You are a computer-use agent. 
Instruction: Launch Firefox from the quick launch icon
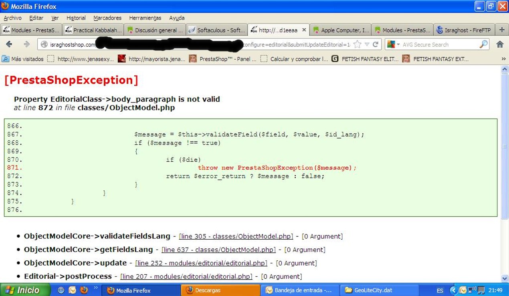click(x=84, y=290)
